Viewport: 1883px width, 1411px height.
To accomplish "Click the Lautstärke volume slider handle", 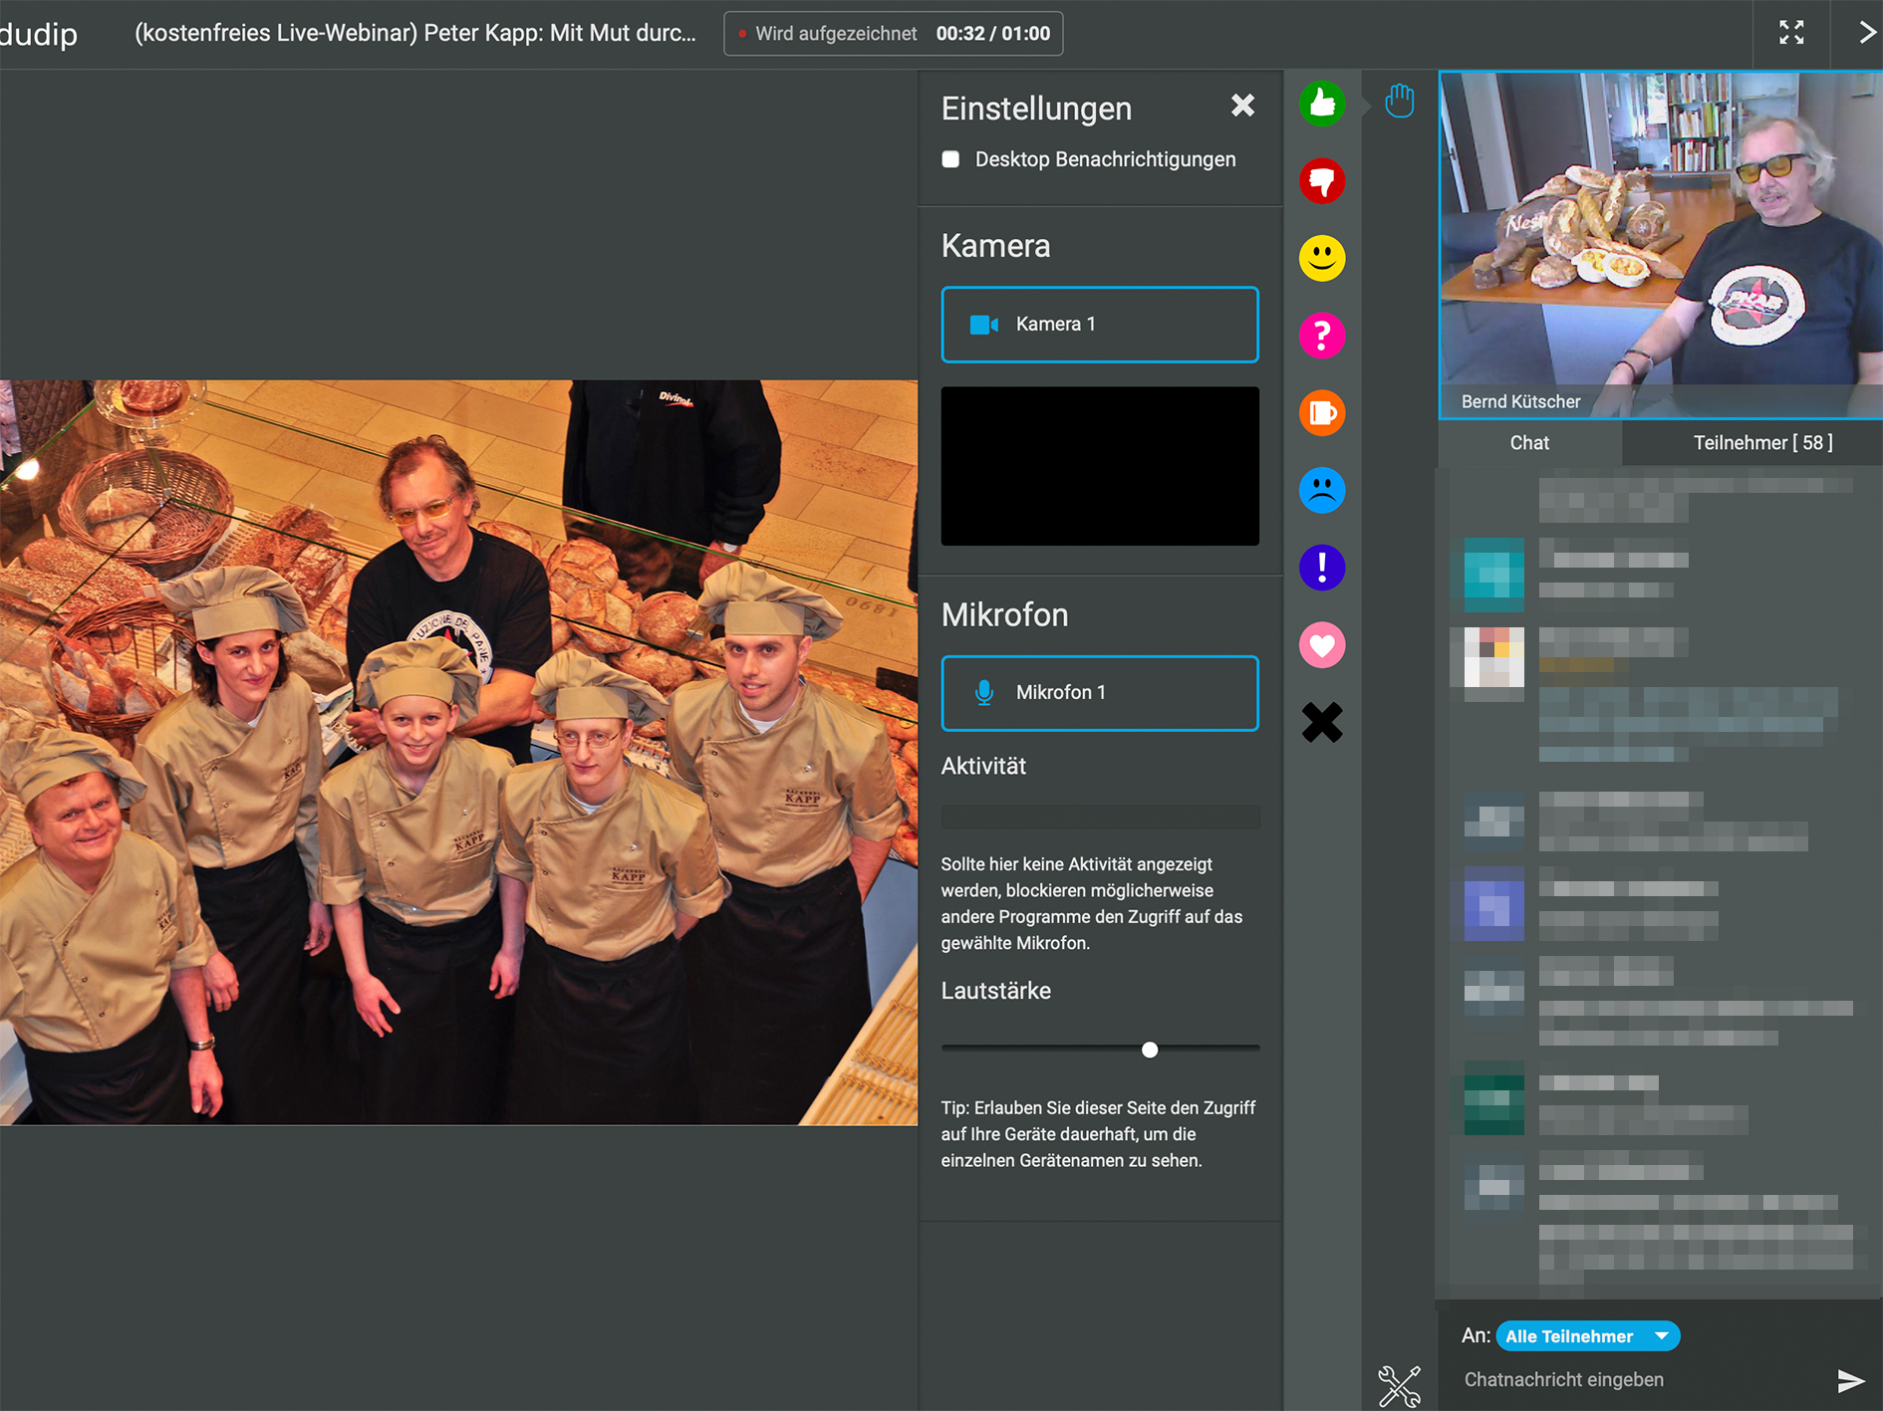I will tap(1150, 1050).
